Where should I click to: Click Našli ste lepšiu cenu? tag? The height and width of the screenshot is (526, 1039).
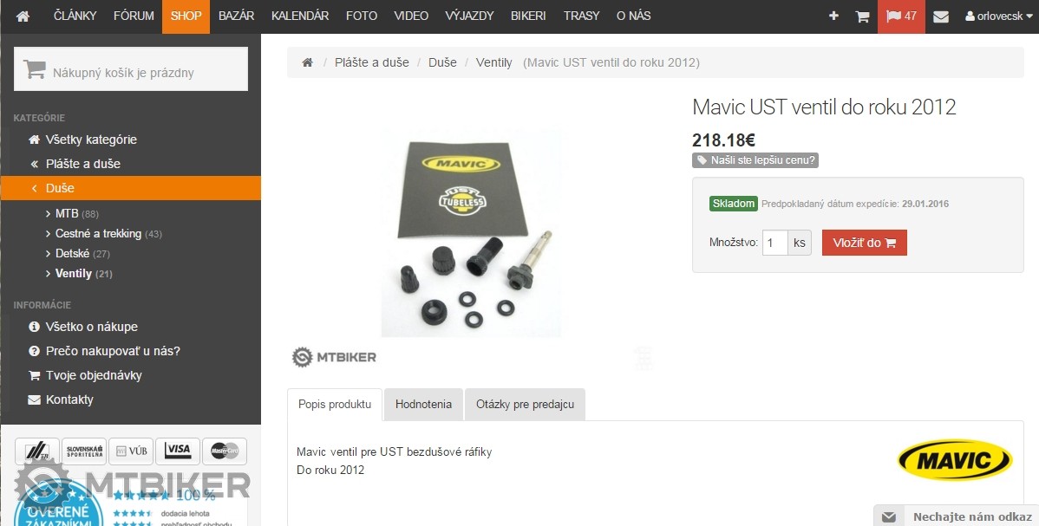tap(755, 160)
